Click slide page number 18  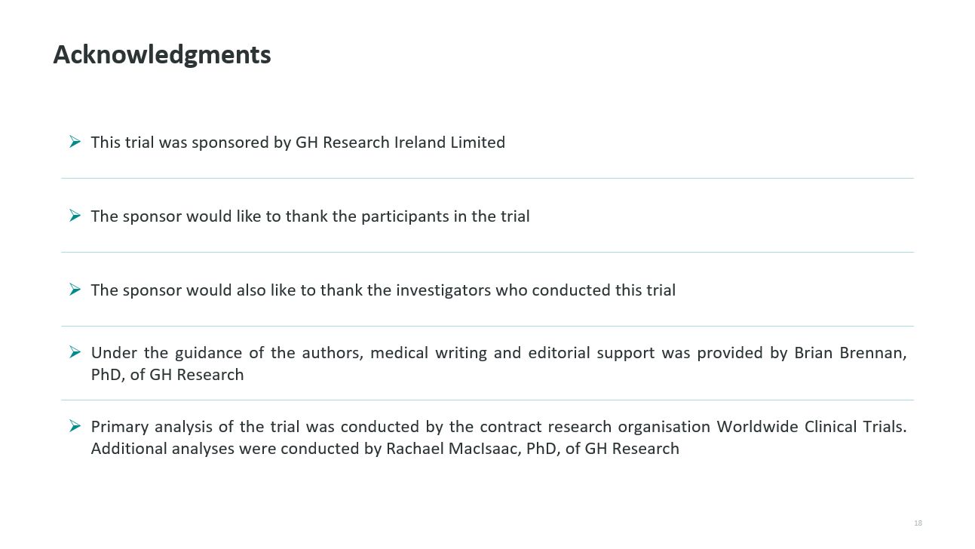tap(918, 523)
